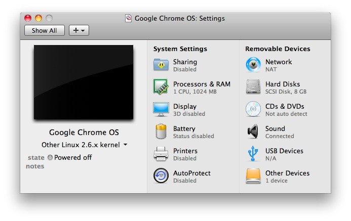Minimize the window with yellow button
This screenshot has width=351, height=221.
[x=38, y=18]
